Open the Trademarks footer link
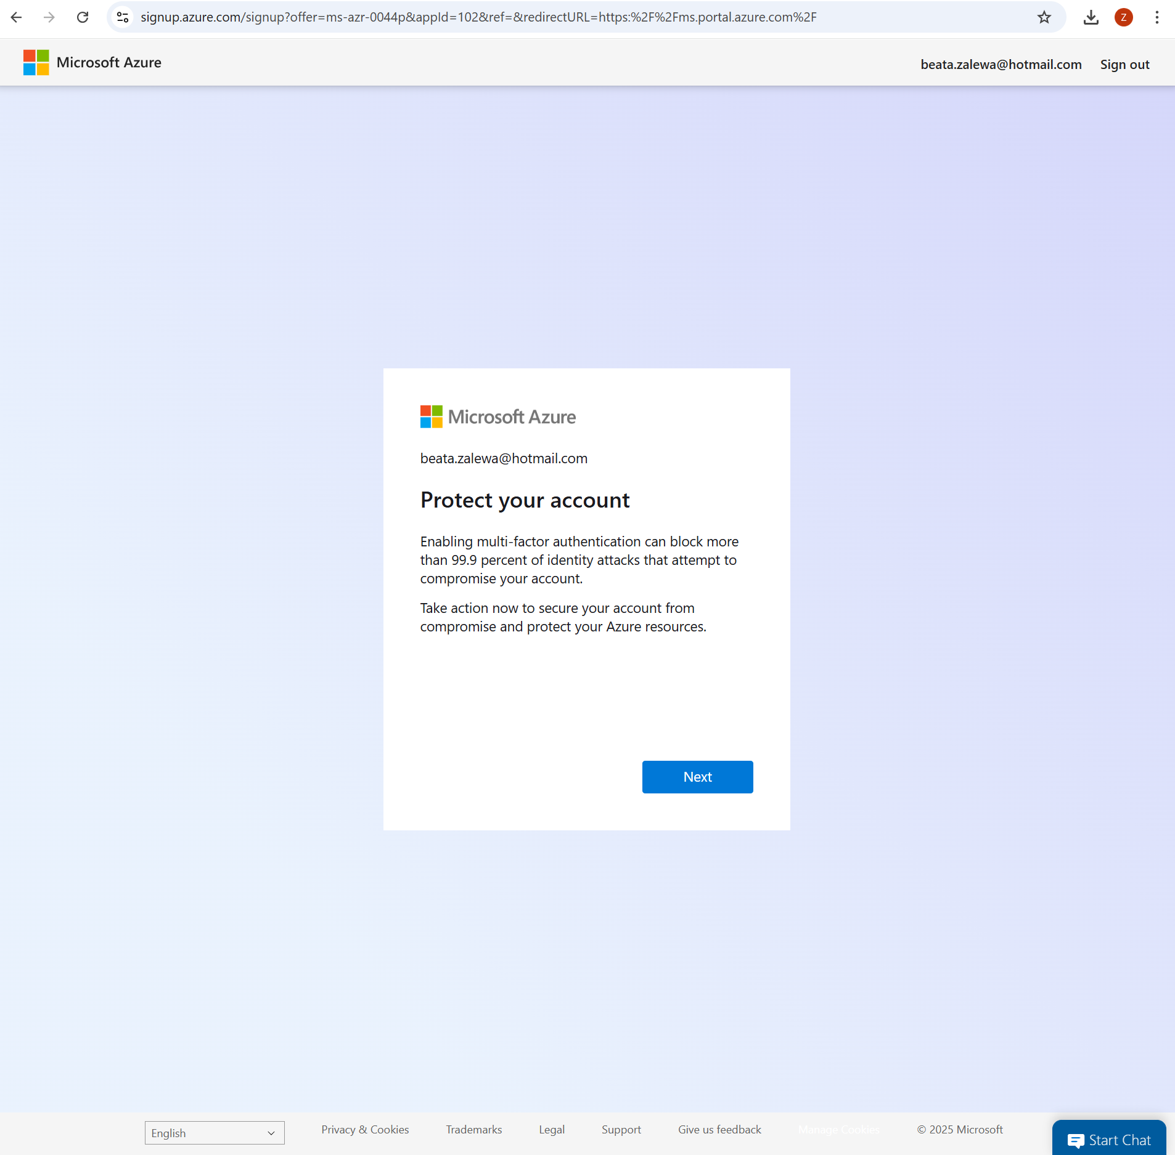1175x1155 pixels. click(x=473, y=1130)
